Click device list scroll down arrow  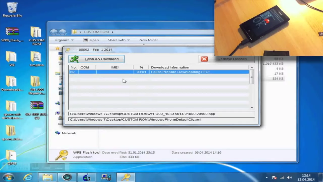[x=252, y=108]
